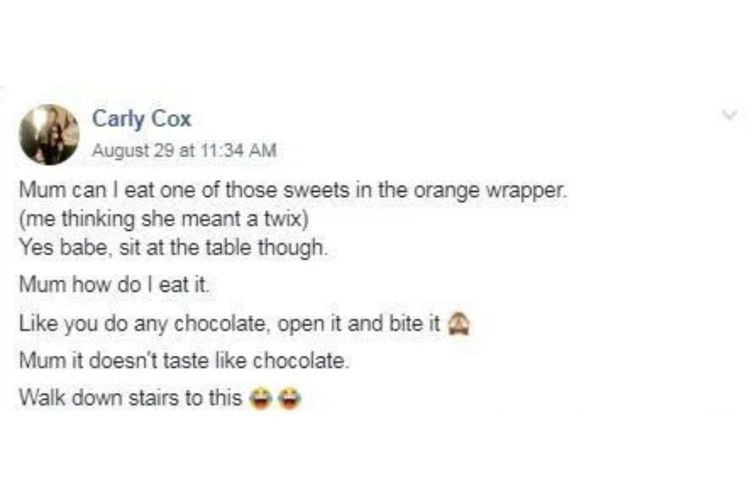Open the post options chevron menu
The height and width of the screenshot is (503, 755).
pos(730,115)
